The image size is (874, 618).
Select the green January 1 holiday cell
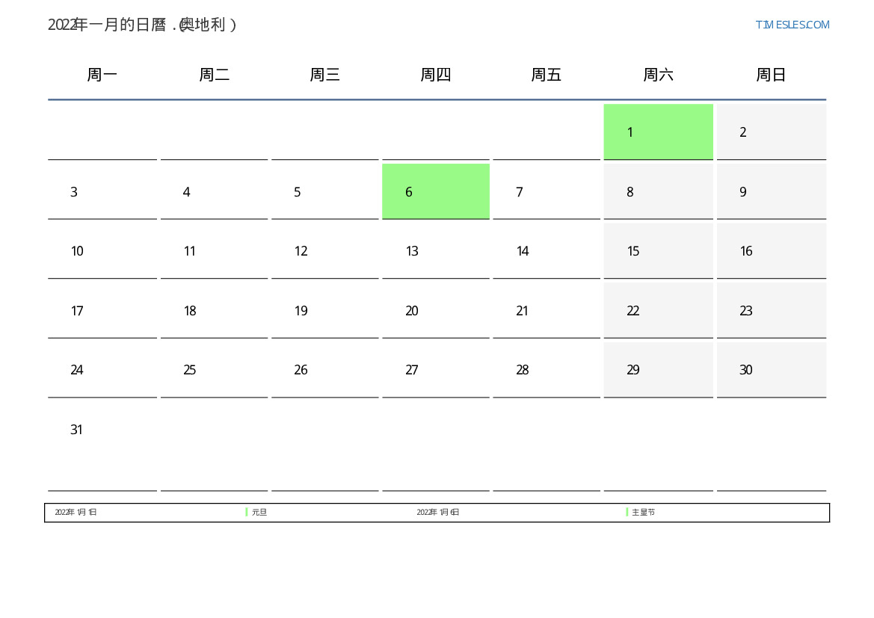coord(658,132)
